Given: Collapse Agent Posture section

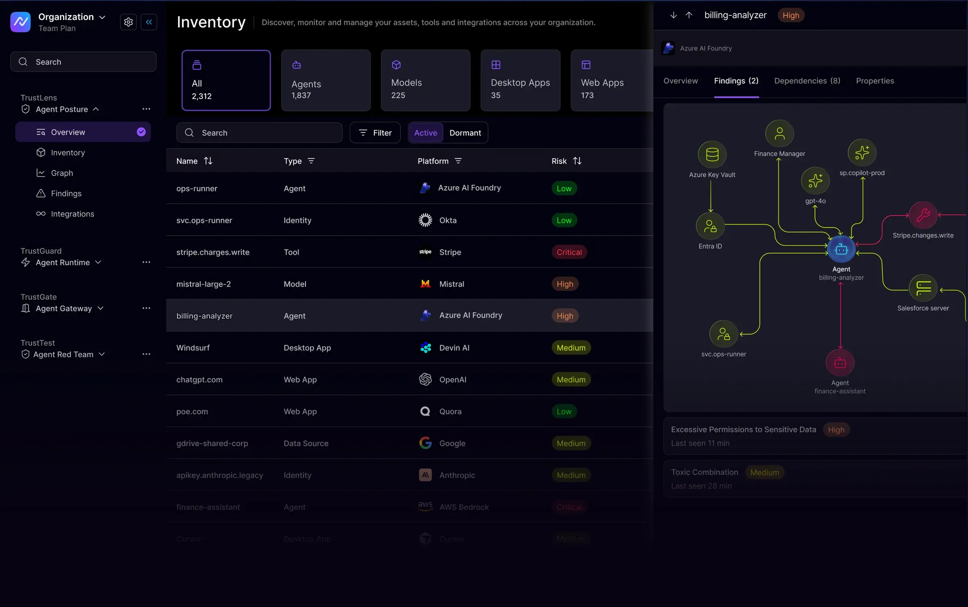Looking at the screenshot, I should click(x=96, y=109).
